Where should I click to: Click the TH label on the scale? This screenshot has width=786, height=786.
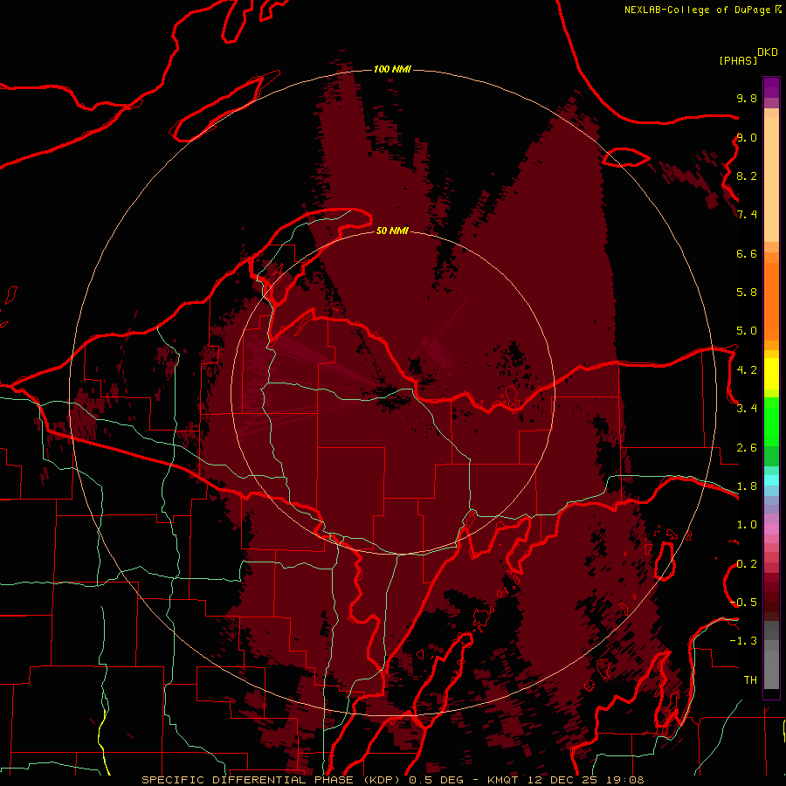coord(750,680)
